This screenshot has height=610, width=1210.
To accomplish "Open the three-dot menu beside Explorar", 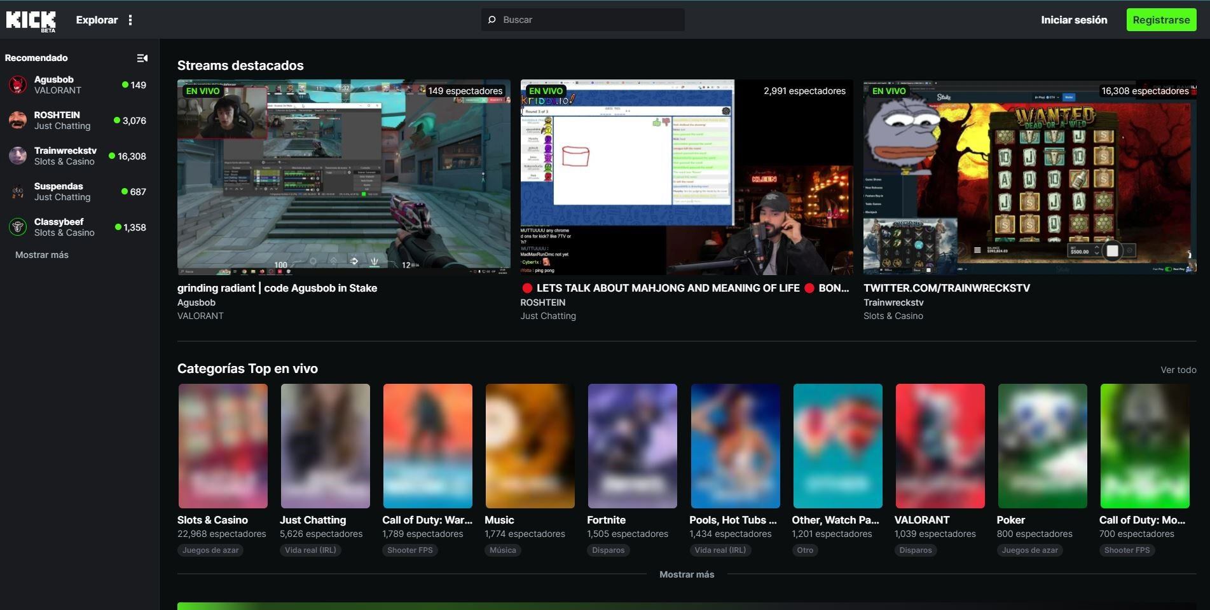I will (130, 20).
